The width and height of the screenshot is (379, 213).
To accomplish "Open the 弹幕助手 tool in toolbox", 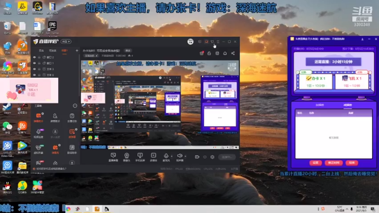I will click(x=38, y=117).
